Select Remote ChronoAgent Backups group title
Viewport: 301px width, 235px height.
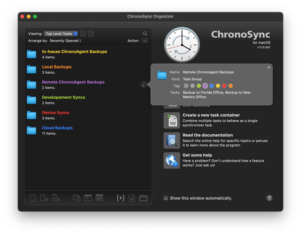(x=73, y=82)
